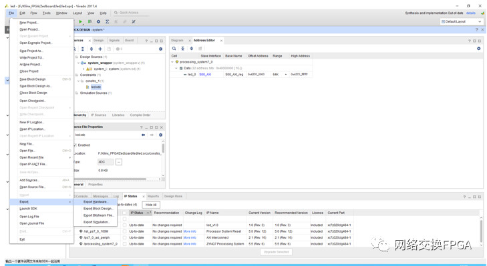This screenshot has height=266, width=487.
Task: Click help icon in IP Status panel header
Action: 464,197
